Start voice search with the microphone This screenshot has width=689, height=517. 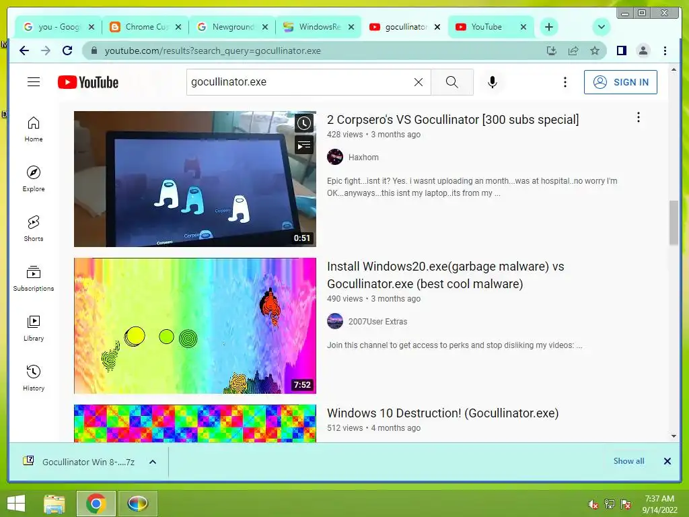492,81
